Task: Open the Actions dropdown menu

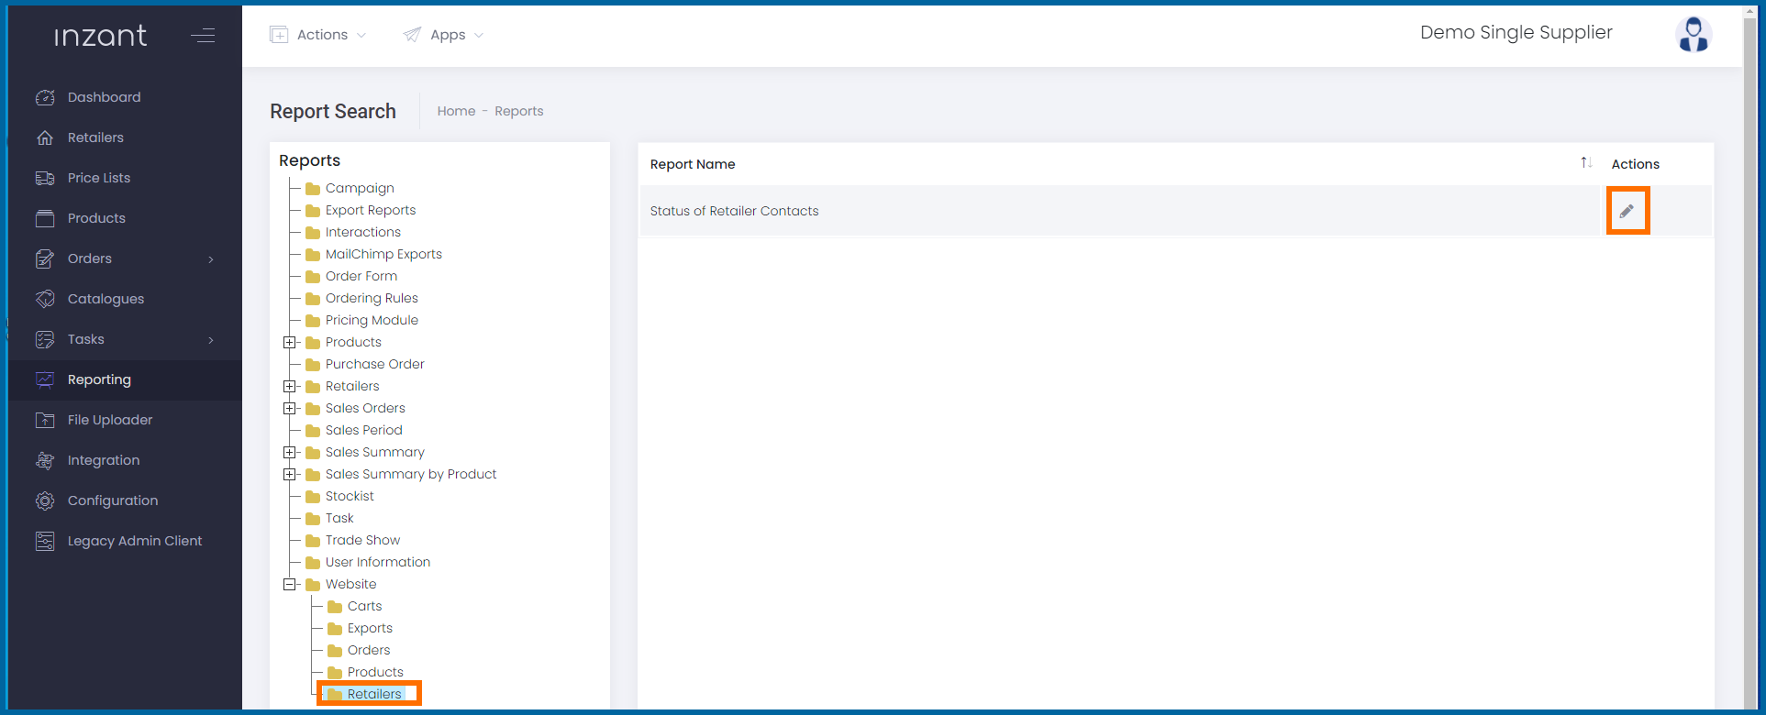Action: click(x=318, y=35)
